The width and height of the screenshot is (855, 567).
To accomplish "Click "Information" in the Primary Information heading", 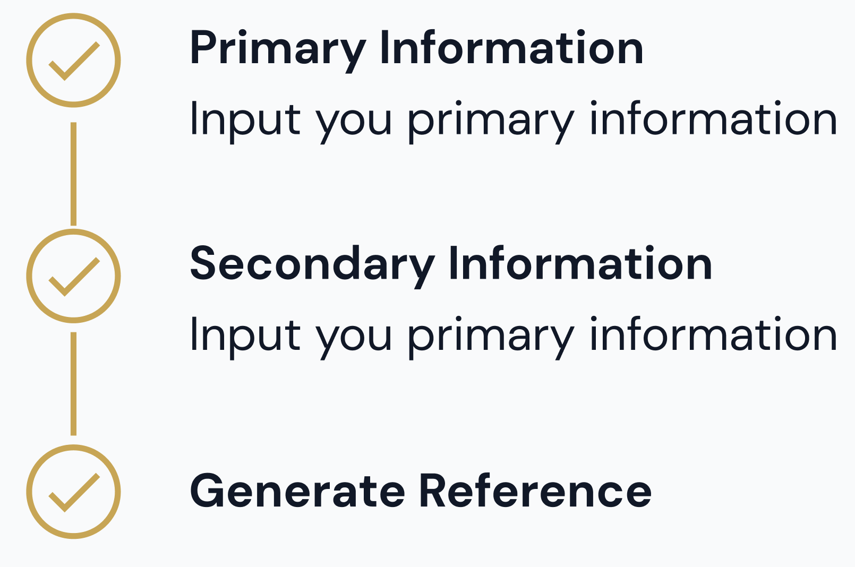I will tap(511, 49).
